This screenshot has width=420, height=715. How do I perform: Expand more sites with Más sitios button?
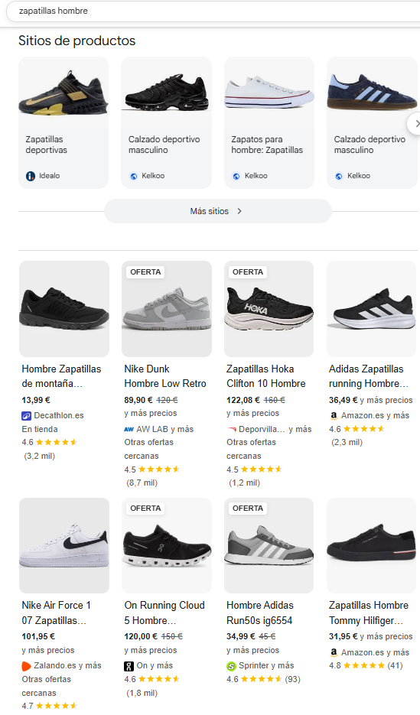coord(217,211)
